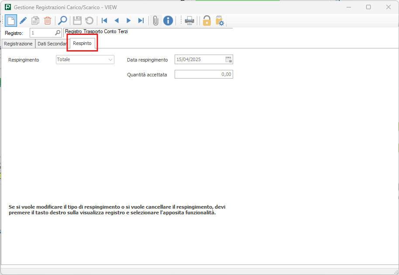Expand the Respingimento dropdown showing Totale
Viewport: 399px width, 275px height.
tap(110, 60)
